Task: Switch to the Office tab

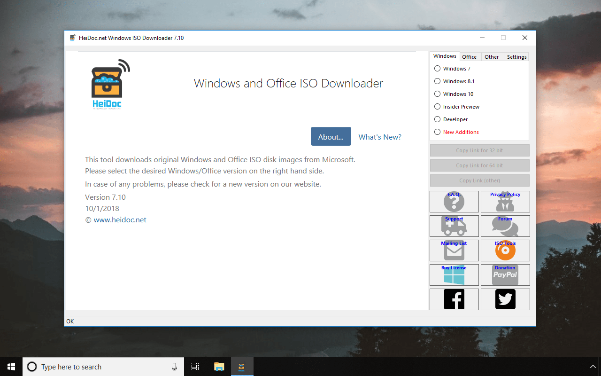Action: tap(469, 57)
